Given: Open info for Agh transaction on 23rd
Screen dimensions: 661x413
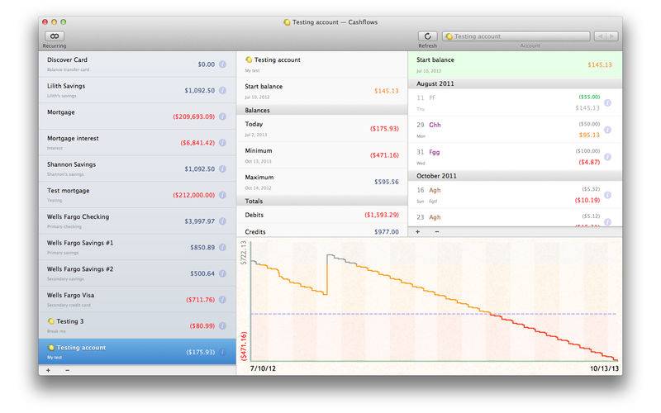Looking at the screenshot, I should click(x=607, y=221).
